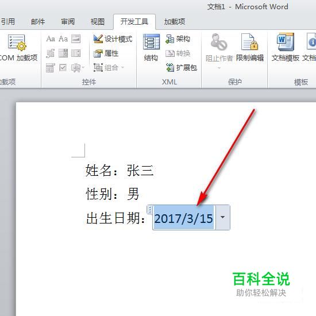This screenshot has width=316, height=316.
Task: Insert drop-down list content control
Action: click(x=76, y=53)
